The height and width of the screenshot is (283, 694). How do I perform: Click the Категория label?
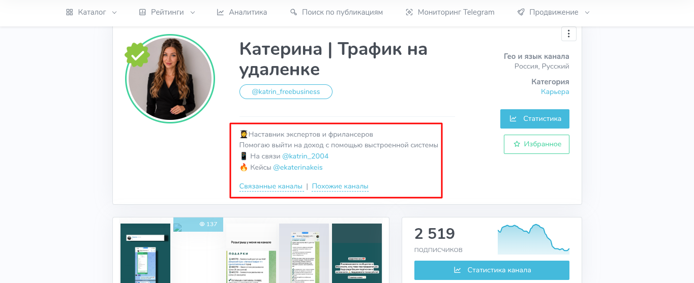pyautogui.click(x=550, y=82)
